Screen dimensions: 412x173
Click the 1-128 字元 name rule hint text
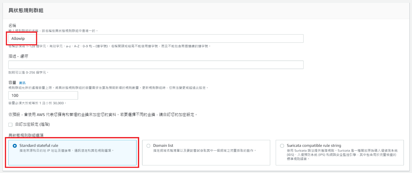click(109, 46)
